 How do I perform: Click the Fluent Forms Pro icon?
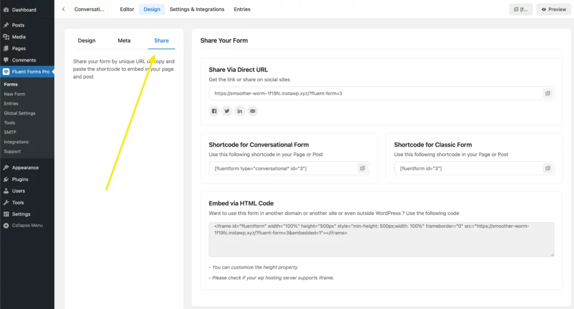point(6,72)
